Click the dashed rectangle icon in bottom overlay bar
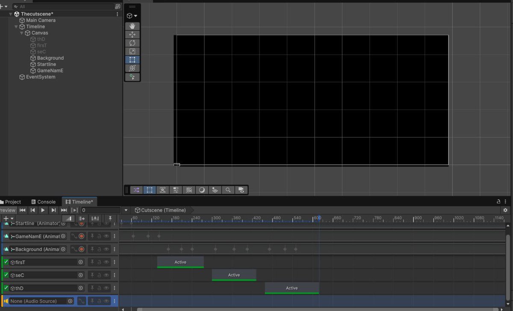 point(149,190)
